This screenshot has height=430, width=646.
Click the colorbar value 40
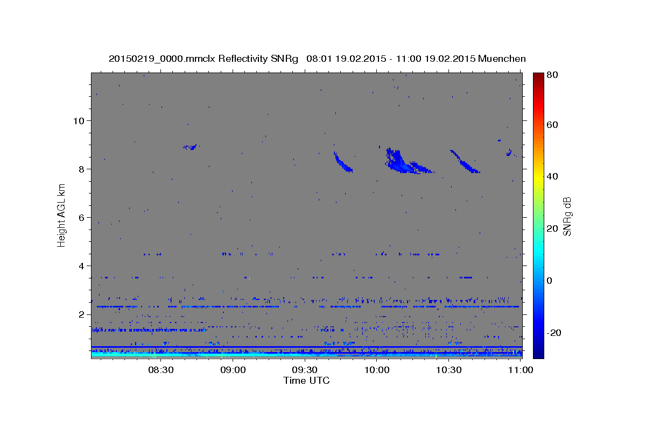click(x=553, y=176)
